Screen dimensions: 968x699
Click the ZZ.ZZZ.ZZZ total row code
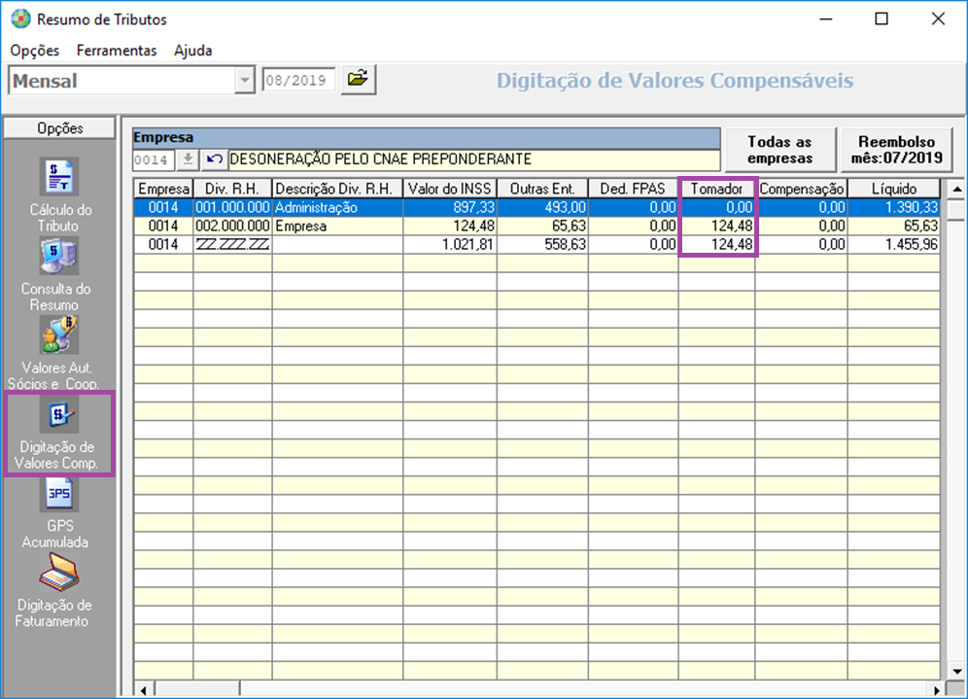[232, 245]
